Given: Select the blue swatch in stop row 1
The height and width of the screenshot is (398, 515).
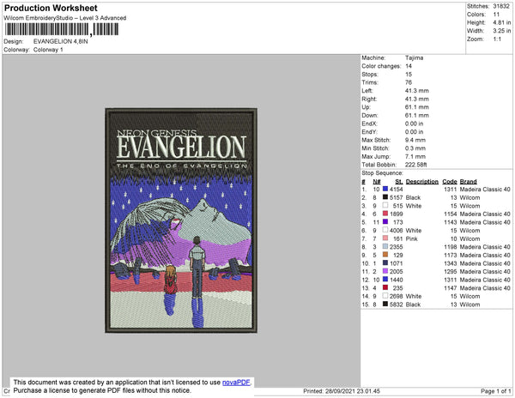Looking at the screenshot, I should tap(385, 189).
